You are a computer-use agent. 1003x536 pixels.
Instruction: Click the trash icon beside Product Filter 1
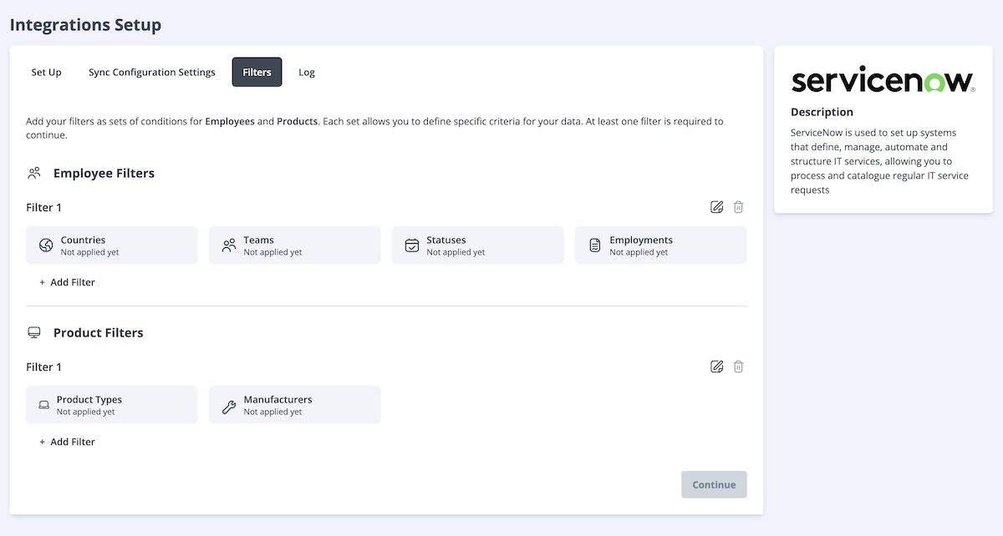738,366
